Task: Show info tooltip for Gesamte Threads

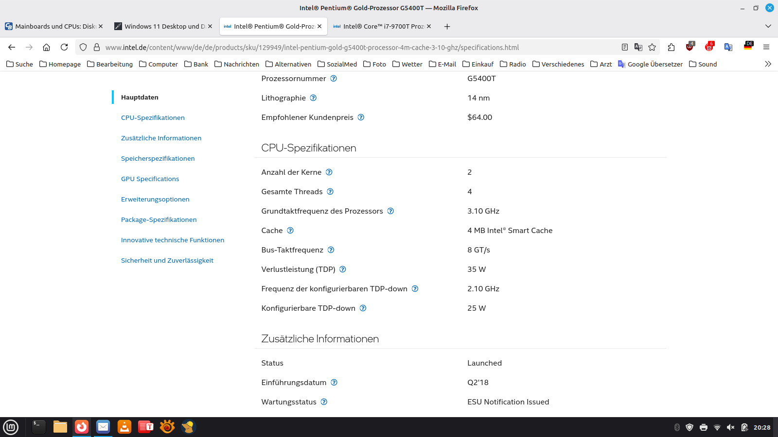Action: (x=330, y=192)
